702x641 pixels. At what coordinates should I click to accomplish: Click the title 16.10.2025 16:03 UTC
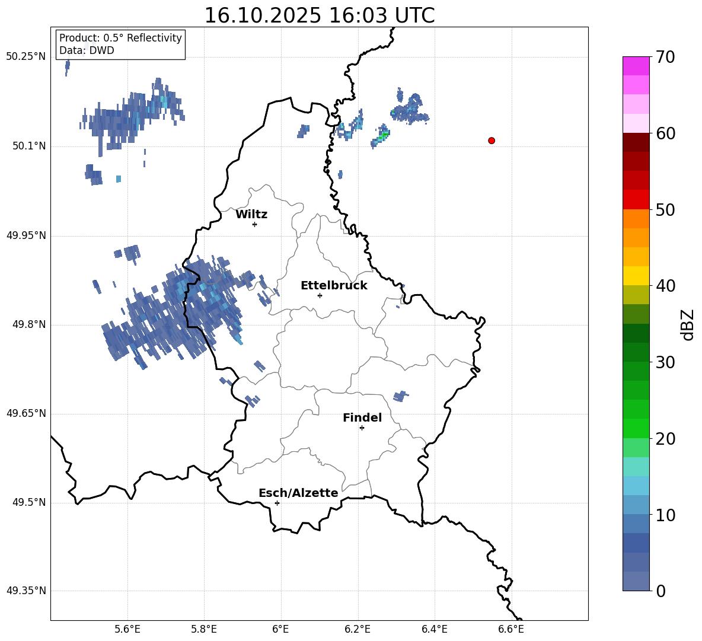(x=320, y=15)
